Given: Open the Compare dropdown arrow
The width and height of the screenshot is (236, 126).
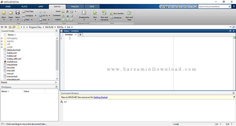Looking at the screenshot, I should tap(35, 15).
